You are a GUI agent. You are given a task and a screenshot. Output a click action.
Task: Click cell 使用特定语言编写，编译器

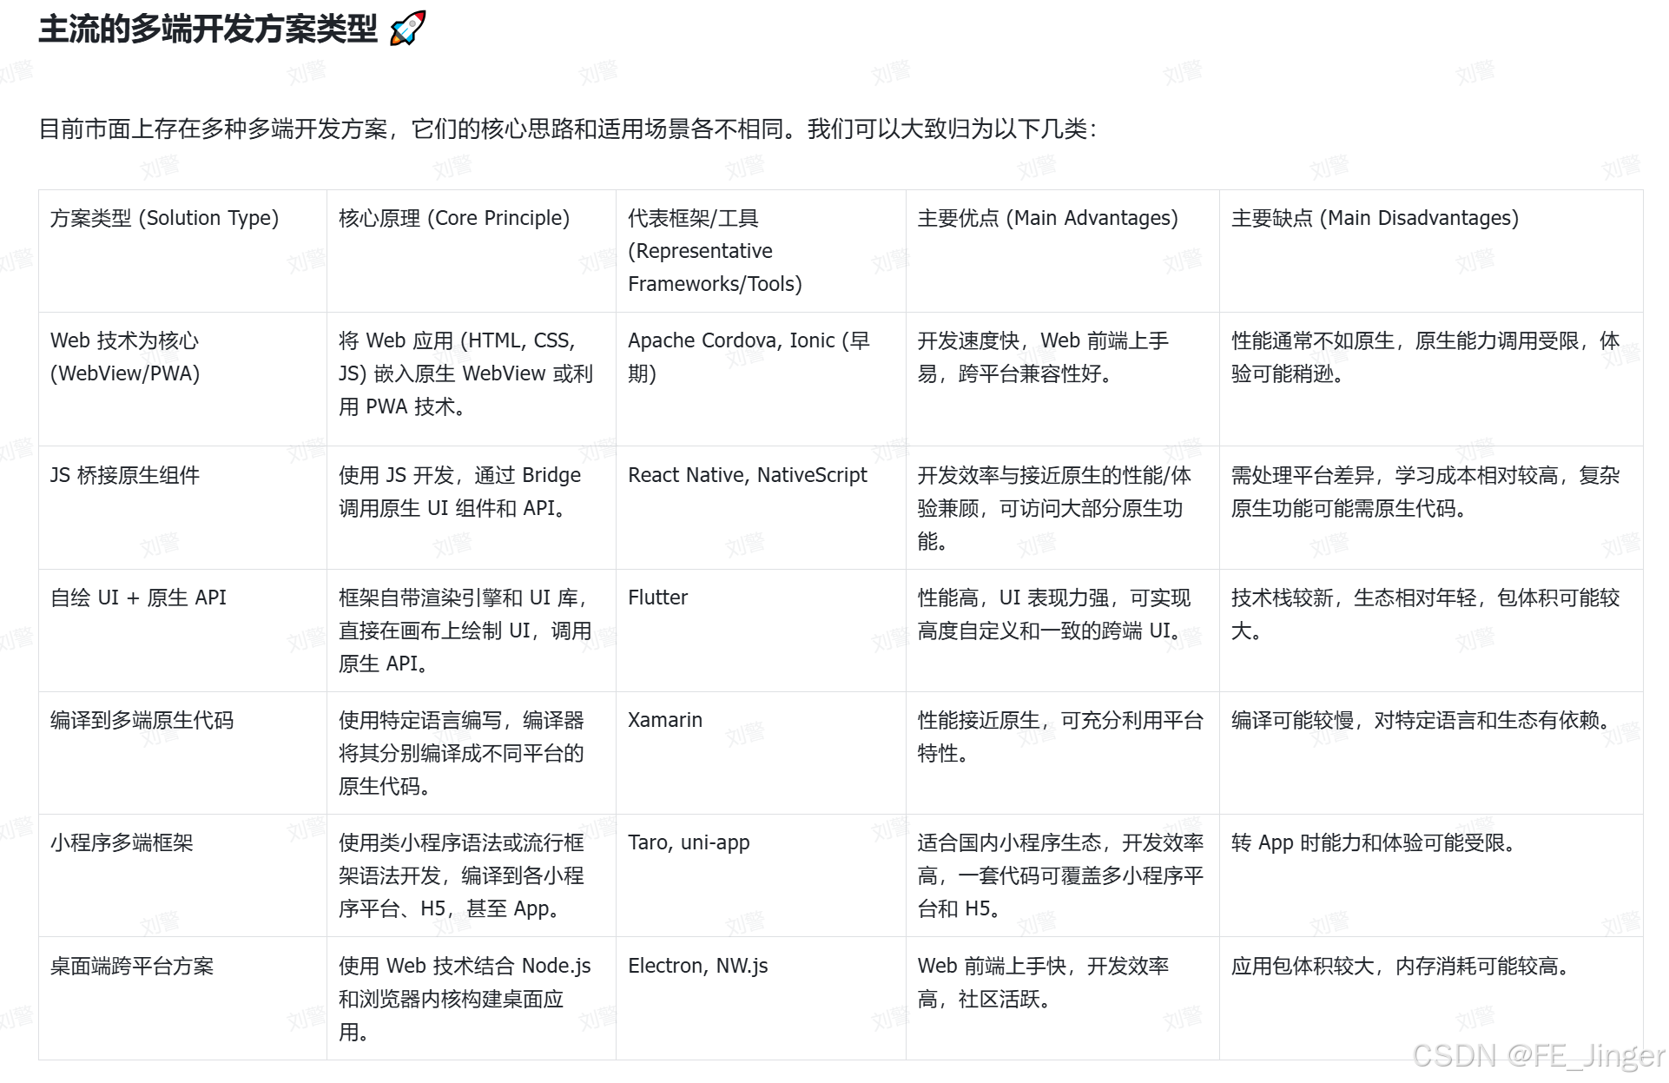pyautogui.click(x=472, y=753)
